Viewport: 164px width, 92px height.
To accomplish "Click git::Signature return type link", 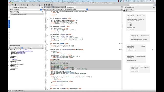I will pos(22,54).
